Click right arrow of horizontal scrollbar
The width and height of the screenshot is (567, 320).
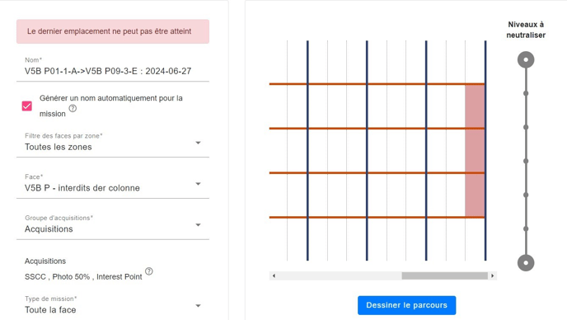492,275
